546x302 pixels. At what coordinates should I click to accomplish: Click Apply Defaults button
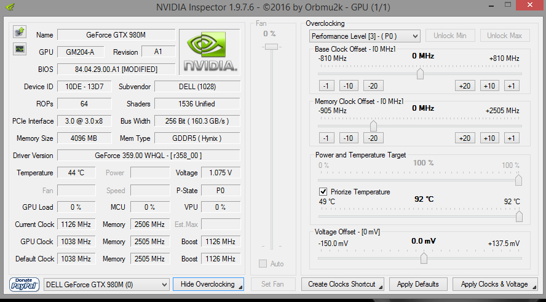pyautogui.click(x=418, y=284)
